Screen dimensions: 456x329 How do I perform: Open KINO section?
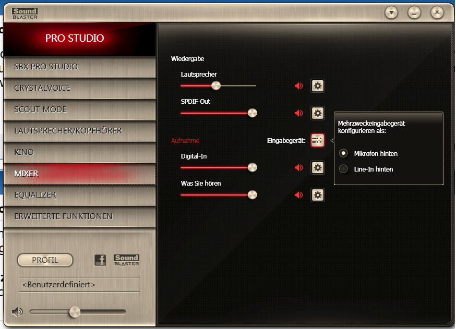(80, 152)
